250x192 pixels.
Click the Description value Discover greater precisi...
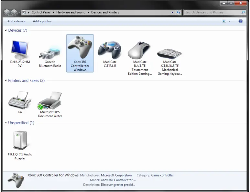pos(118,185)
